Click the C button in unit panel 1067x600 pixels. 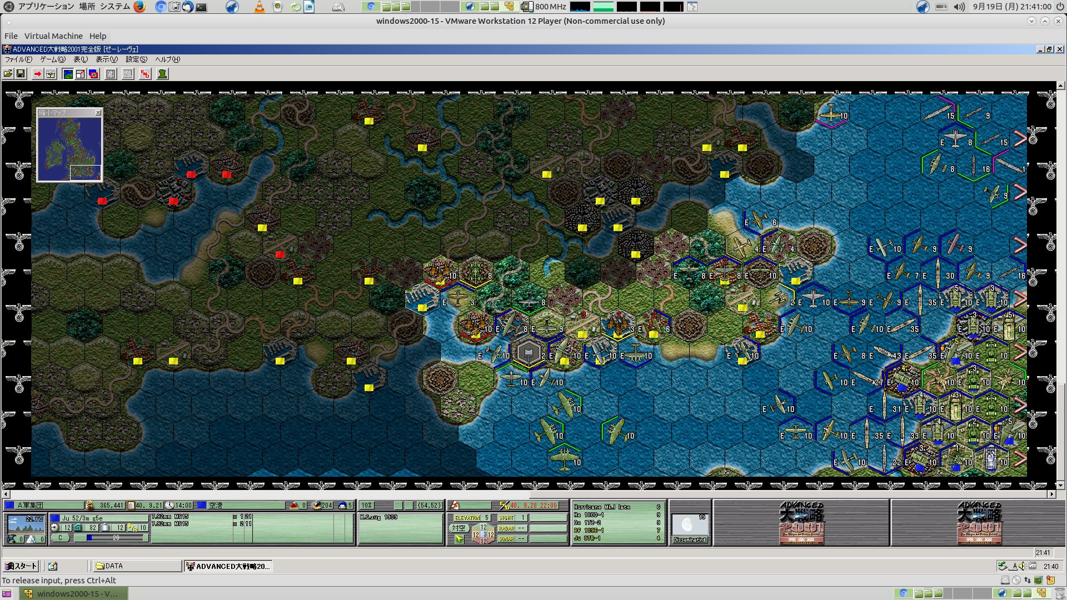pos(60,538)
